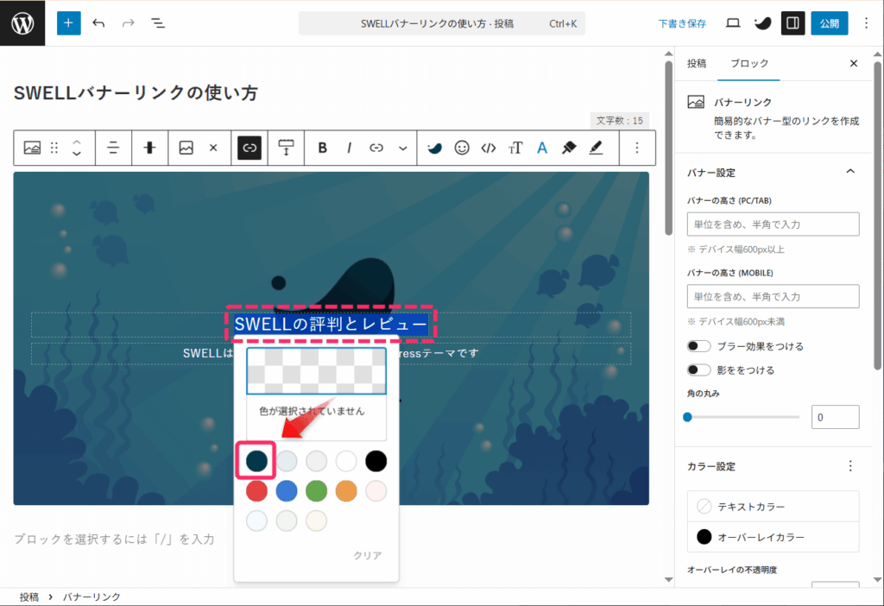Select the inline code icon
884x606 pixels.
pos(489,148)
